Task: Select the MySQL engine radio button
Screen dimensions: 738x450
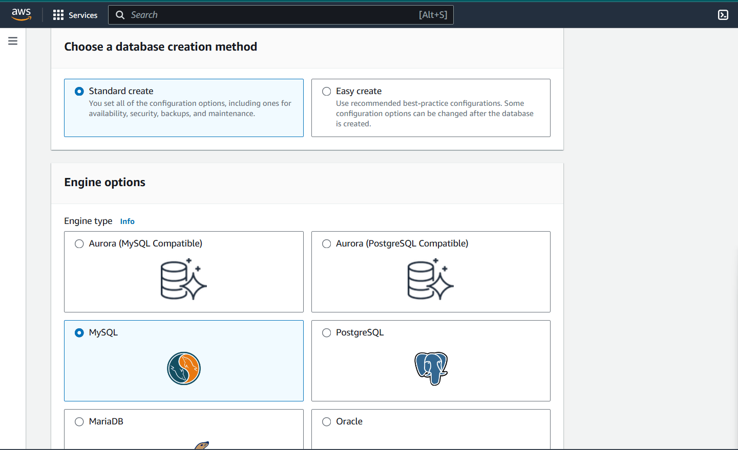Action: point(79,333)
